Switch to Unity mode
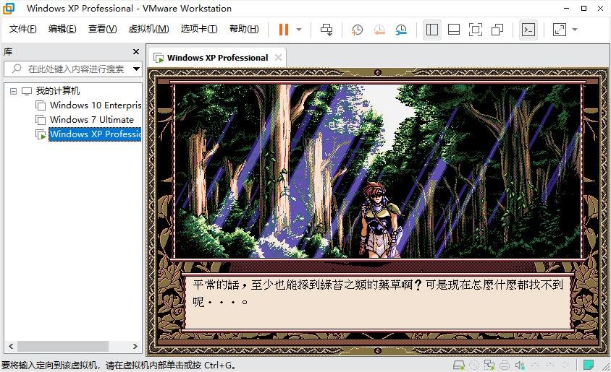The width and height of the screenshot is (611, 372). 497,30
